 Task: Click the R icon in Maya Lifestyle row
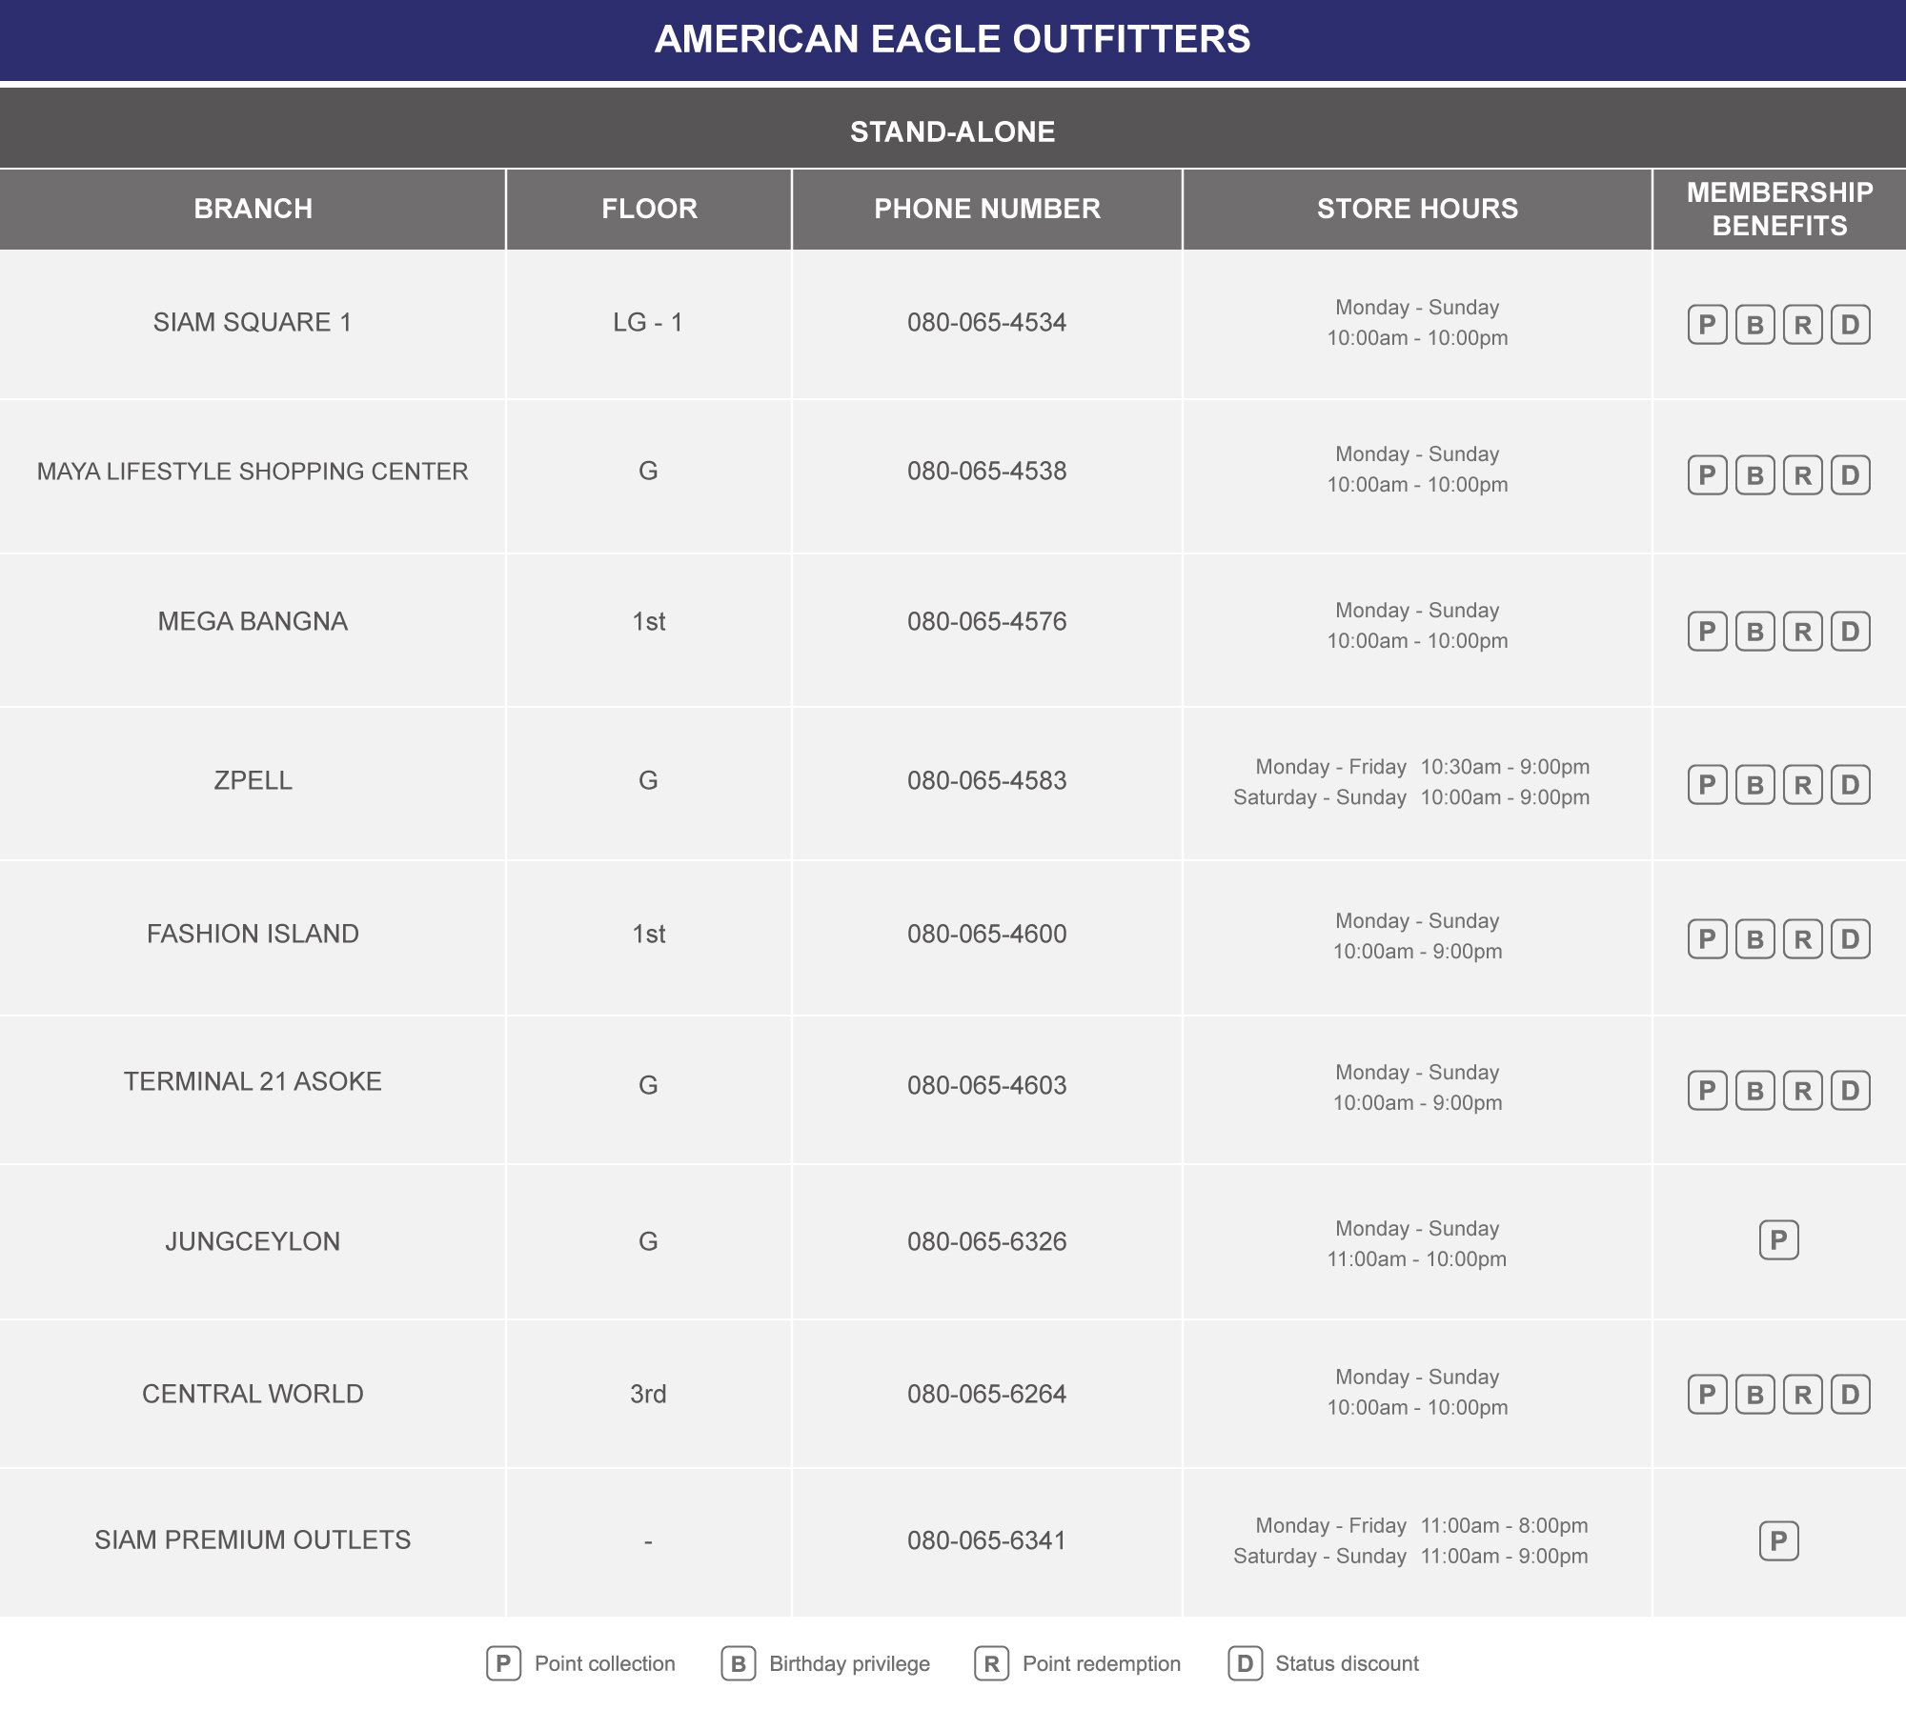coord(1802,474)
